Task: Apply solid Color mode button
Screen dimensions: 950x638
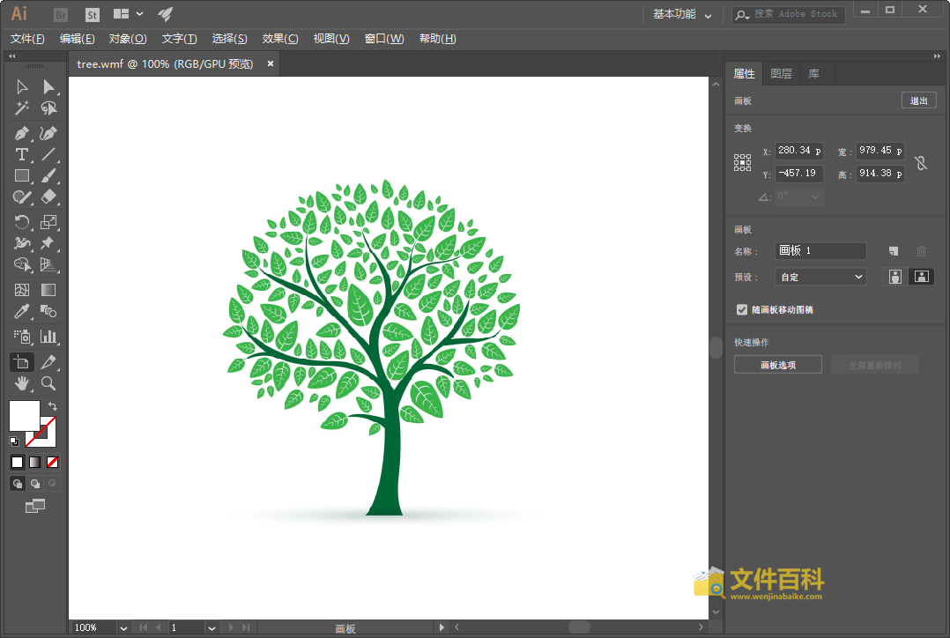Action: click(x=17, y=463)
